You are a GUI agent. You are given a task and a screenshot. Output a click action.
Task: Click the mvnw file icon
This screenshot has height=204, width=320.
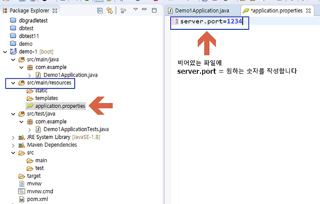[x=22, y=184]
